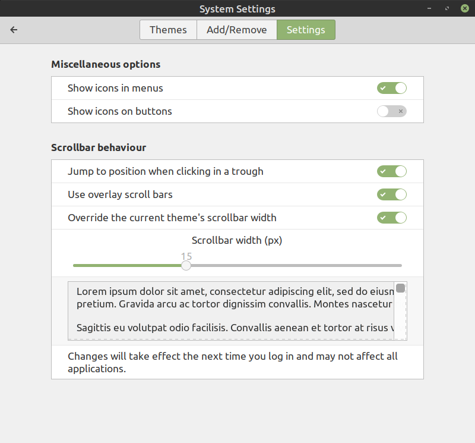Click the restore window icon in titlebar
This screenshot has width=475, height=443.
click(x=447, y=8)
